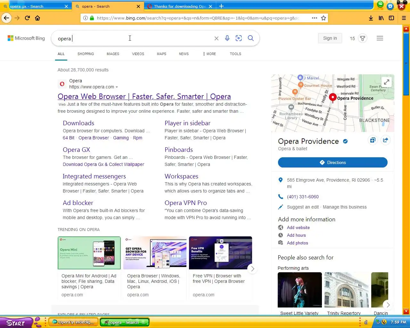Save Opera Providence with the plus icon

[373, 140]
